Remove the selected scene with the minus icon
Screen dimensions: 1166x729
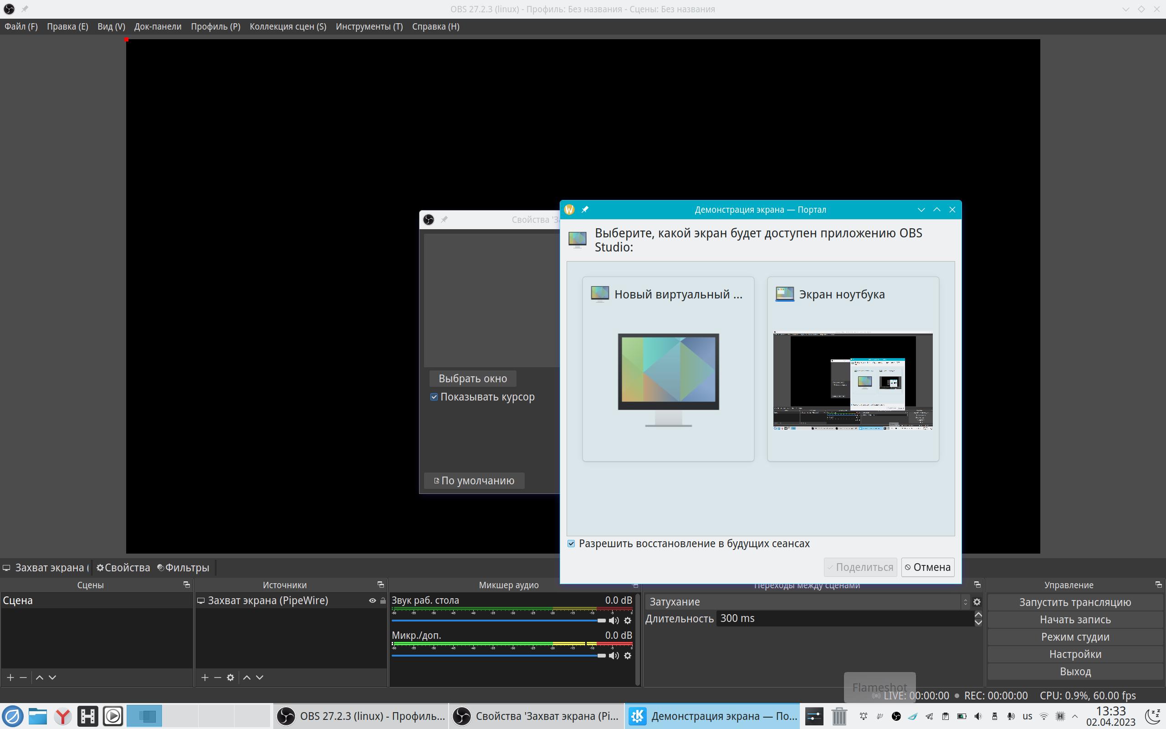click(x=23, y=678)
